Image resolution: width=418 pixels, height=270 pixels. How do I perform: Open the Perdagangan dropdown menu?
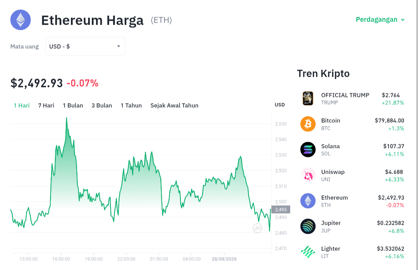380,20
